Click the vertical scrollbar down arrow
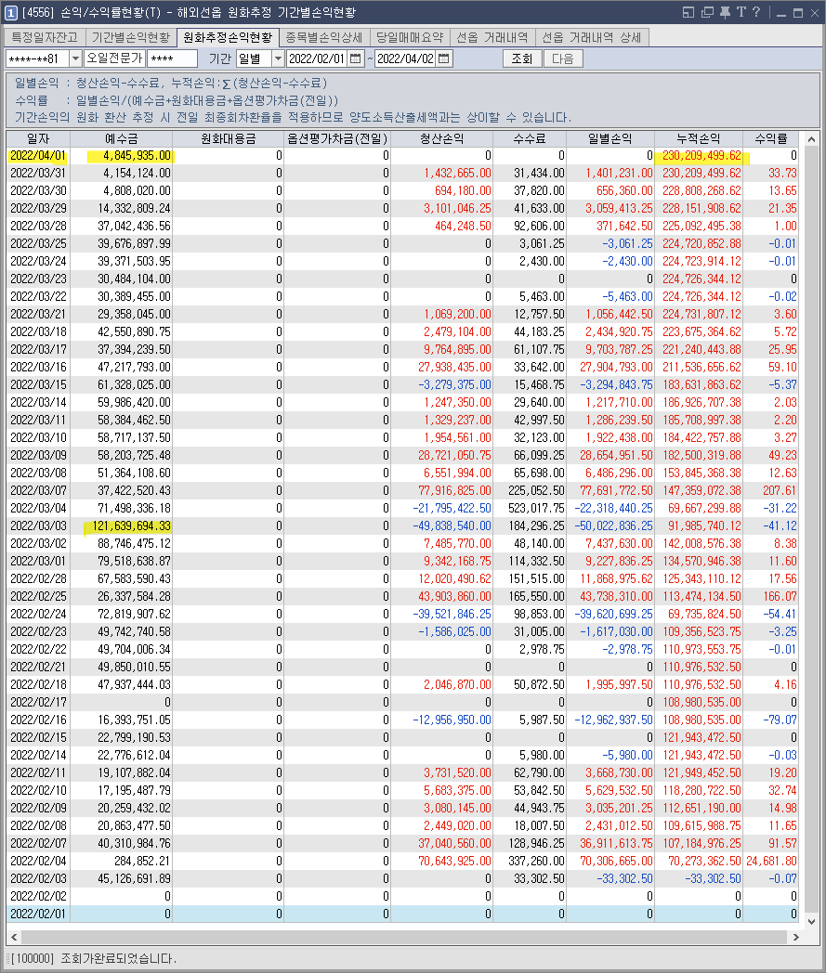Image resolution: width=826 pixels, height=973 pixels. point(811,922)
